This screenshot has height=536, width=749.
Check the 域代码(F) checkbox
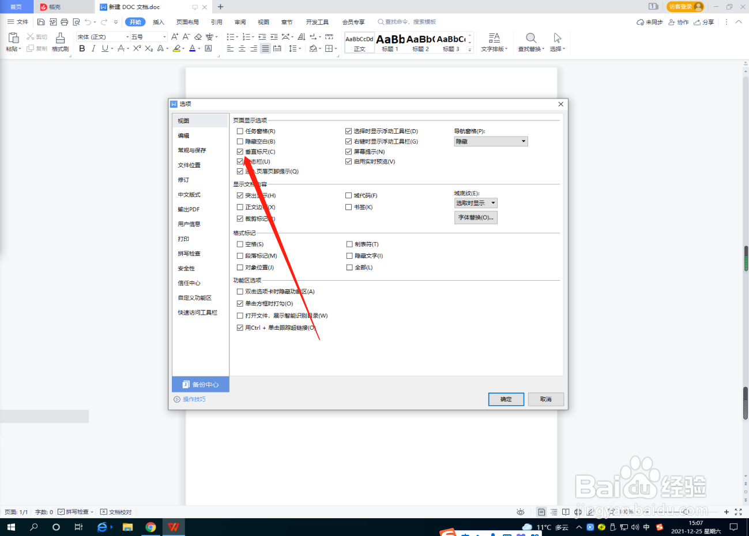[348, 195]
